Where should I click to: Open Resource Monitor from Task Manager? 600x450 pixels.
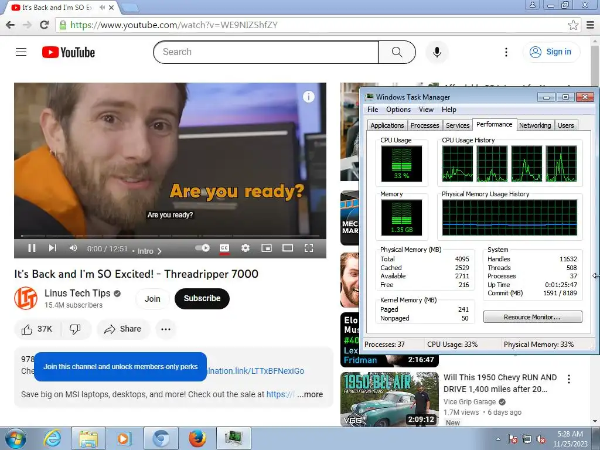pyautogui.click(x=532, y=317)
